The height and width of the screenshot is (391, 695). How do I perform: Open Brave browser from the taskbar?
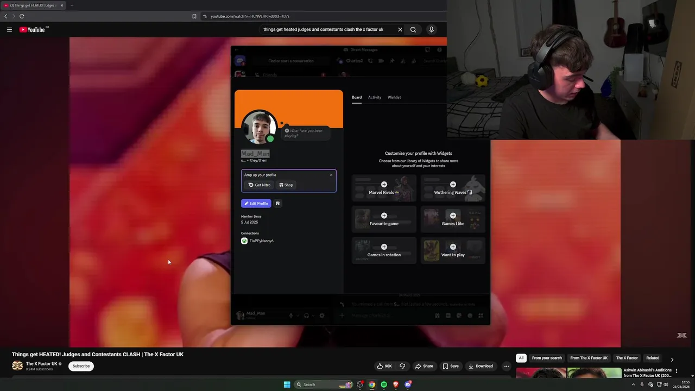(396, 384)
